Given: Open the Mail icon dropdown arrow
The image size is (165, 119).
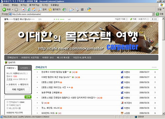Looking at the screenshot, I should [73, 10].
